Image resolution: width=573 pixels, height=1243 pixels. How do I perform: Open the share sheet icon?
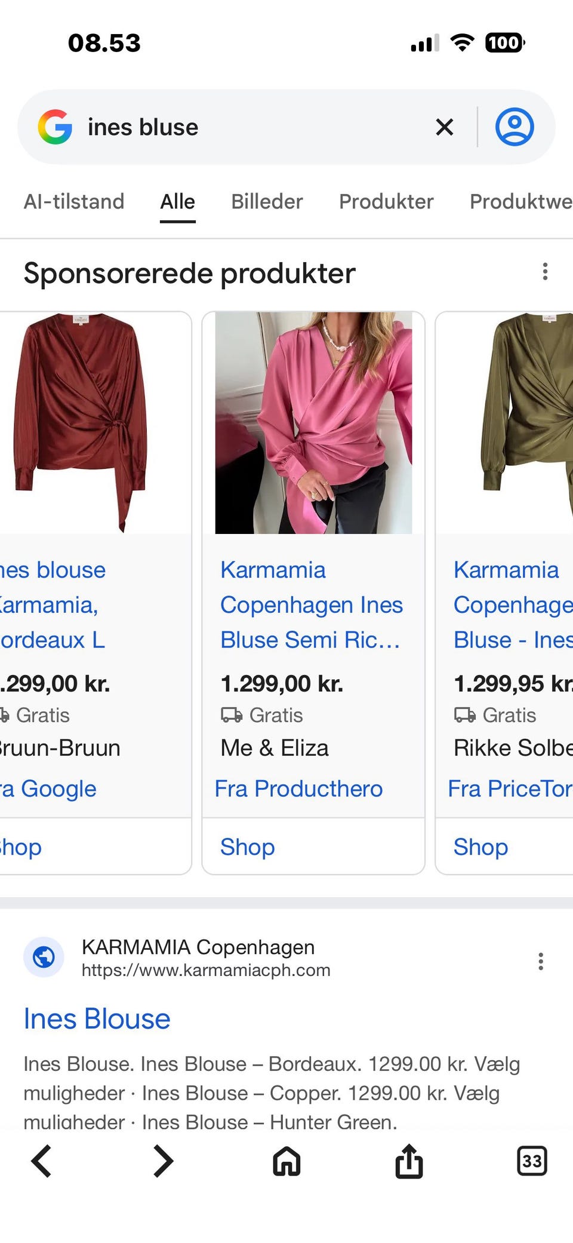tap(409, 1161)
